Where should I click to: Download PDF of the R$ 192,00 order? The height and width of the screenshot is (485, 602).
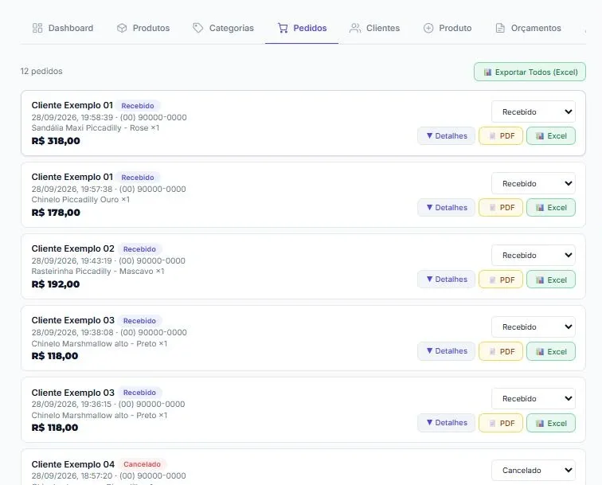coord(501,280)
